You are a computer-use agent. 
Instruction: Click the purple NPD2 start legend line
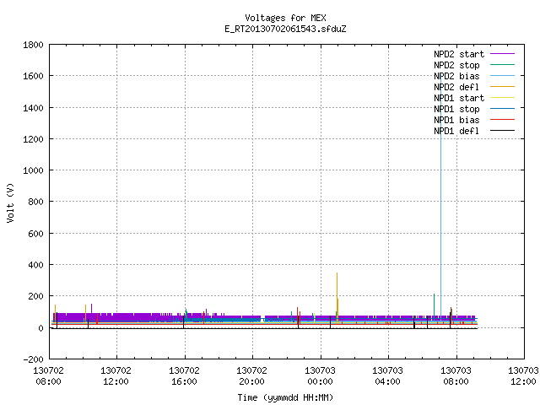[502, 54]
